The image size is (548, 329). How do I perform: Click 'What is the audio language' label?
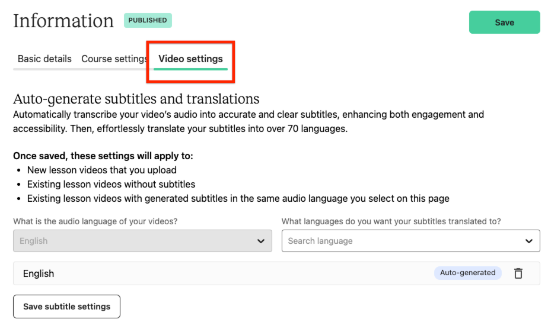point(95,221)
